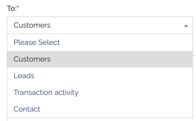Pick the Transaction activity option
The width and height of the screenshot is (196, 121).
coord(46,92)
